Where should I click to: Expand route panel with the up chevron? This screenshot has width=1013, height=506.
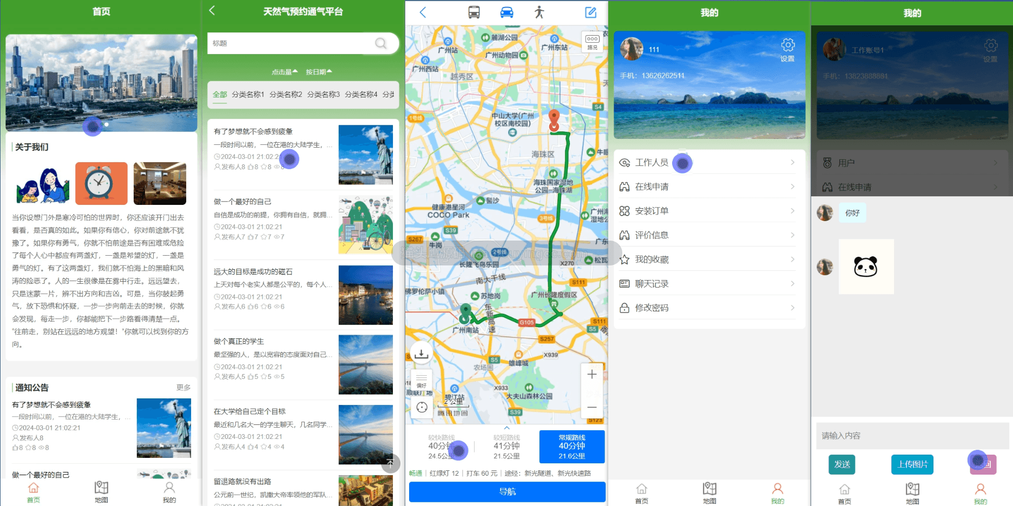tap(507, 428)
